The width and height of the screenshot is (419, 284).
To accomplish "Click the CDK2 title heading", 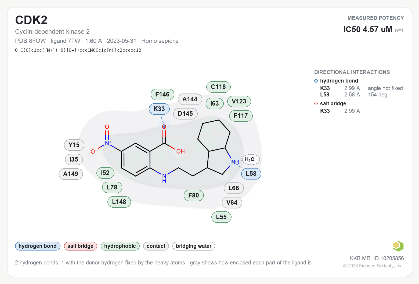I will point(31,20).
